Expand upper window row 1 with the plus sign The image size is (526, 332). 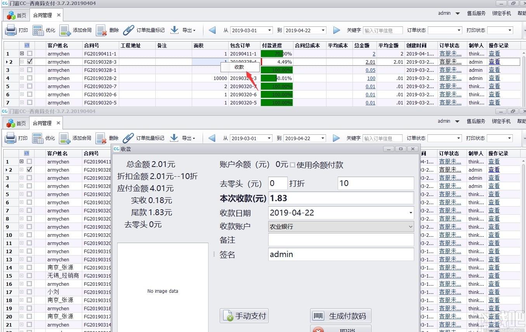point(22,54)
